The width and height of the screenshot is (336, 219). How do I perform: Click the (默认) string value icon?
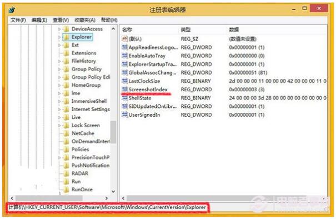pyautogui.click(x=125, y=39)
